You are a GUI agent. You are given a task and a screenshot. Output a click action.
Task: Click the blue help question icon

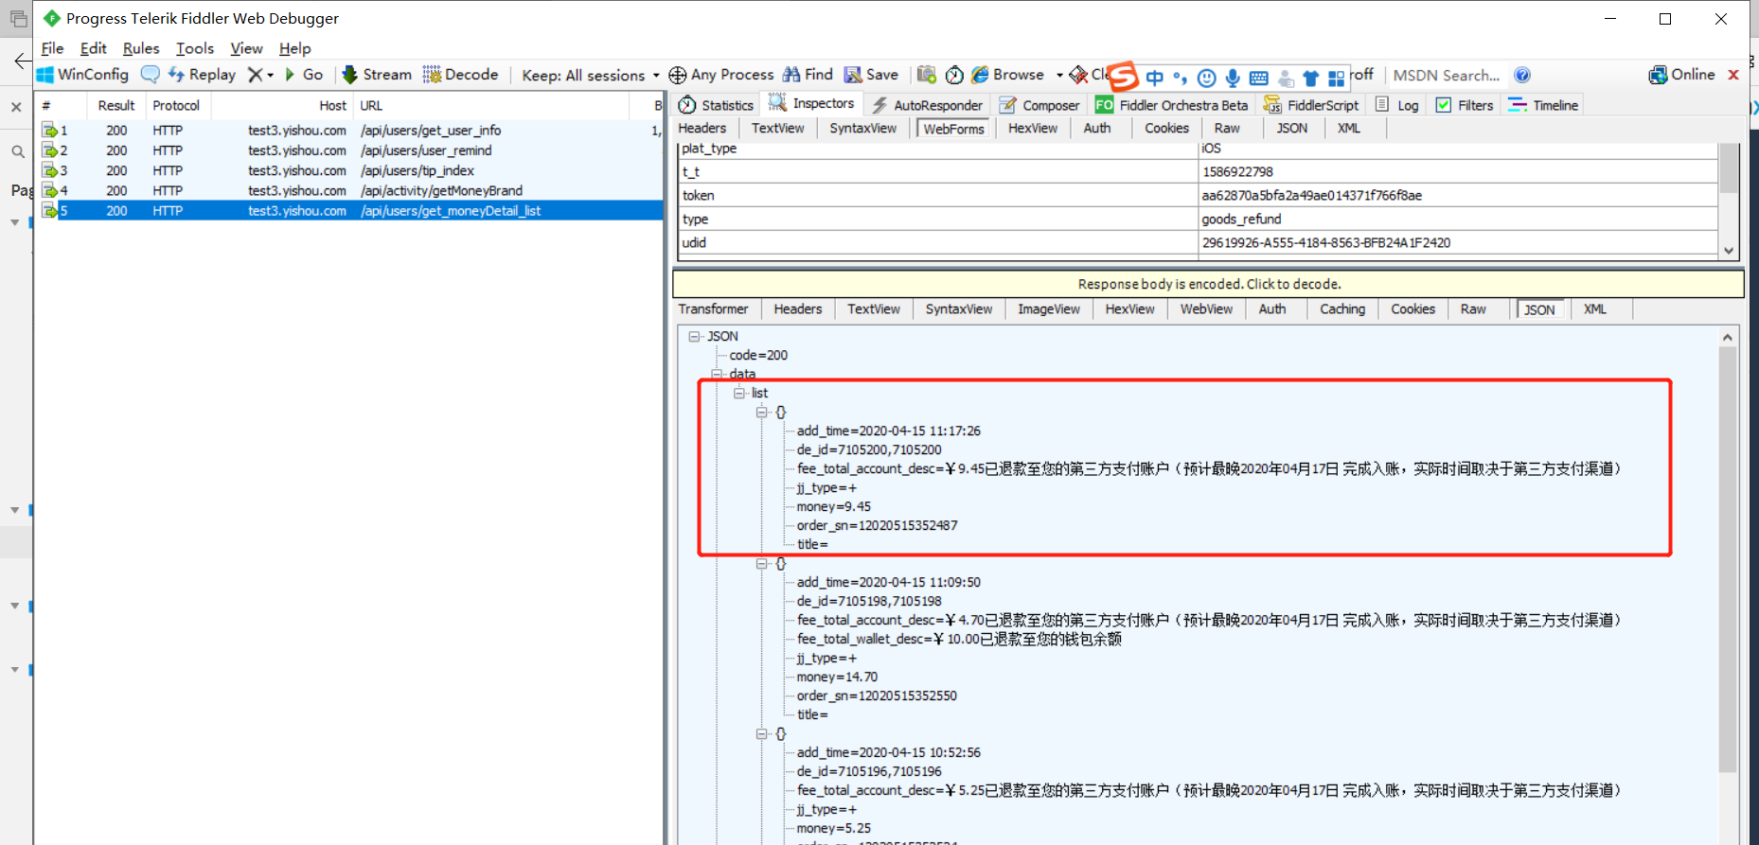point(1522,75)
